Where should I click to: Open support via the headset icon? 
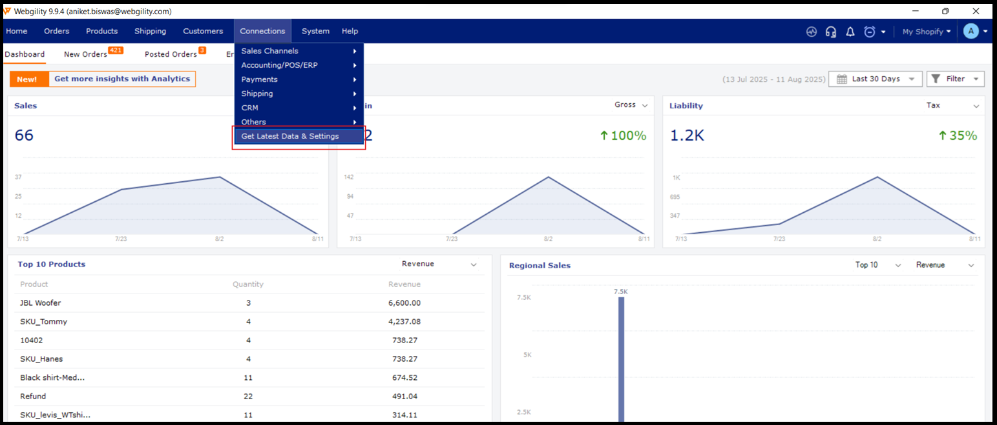click(x=831, y=32)
